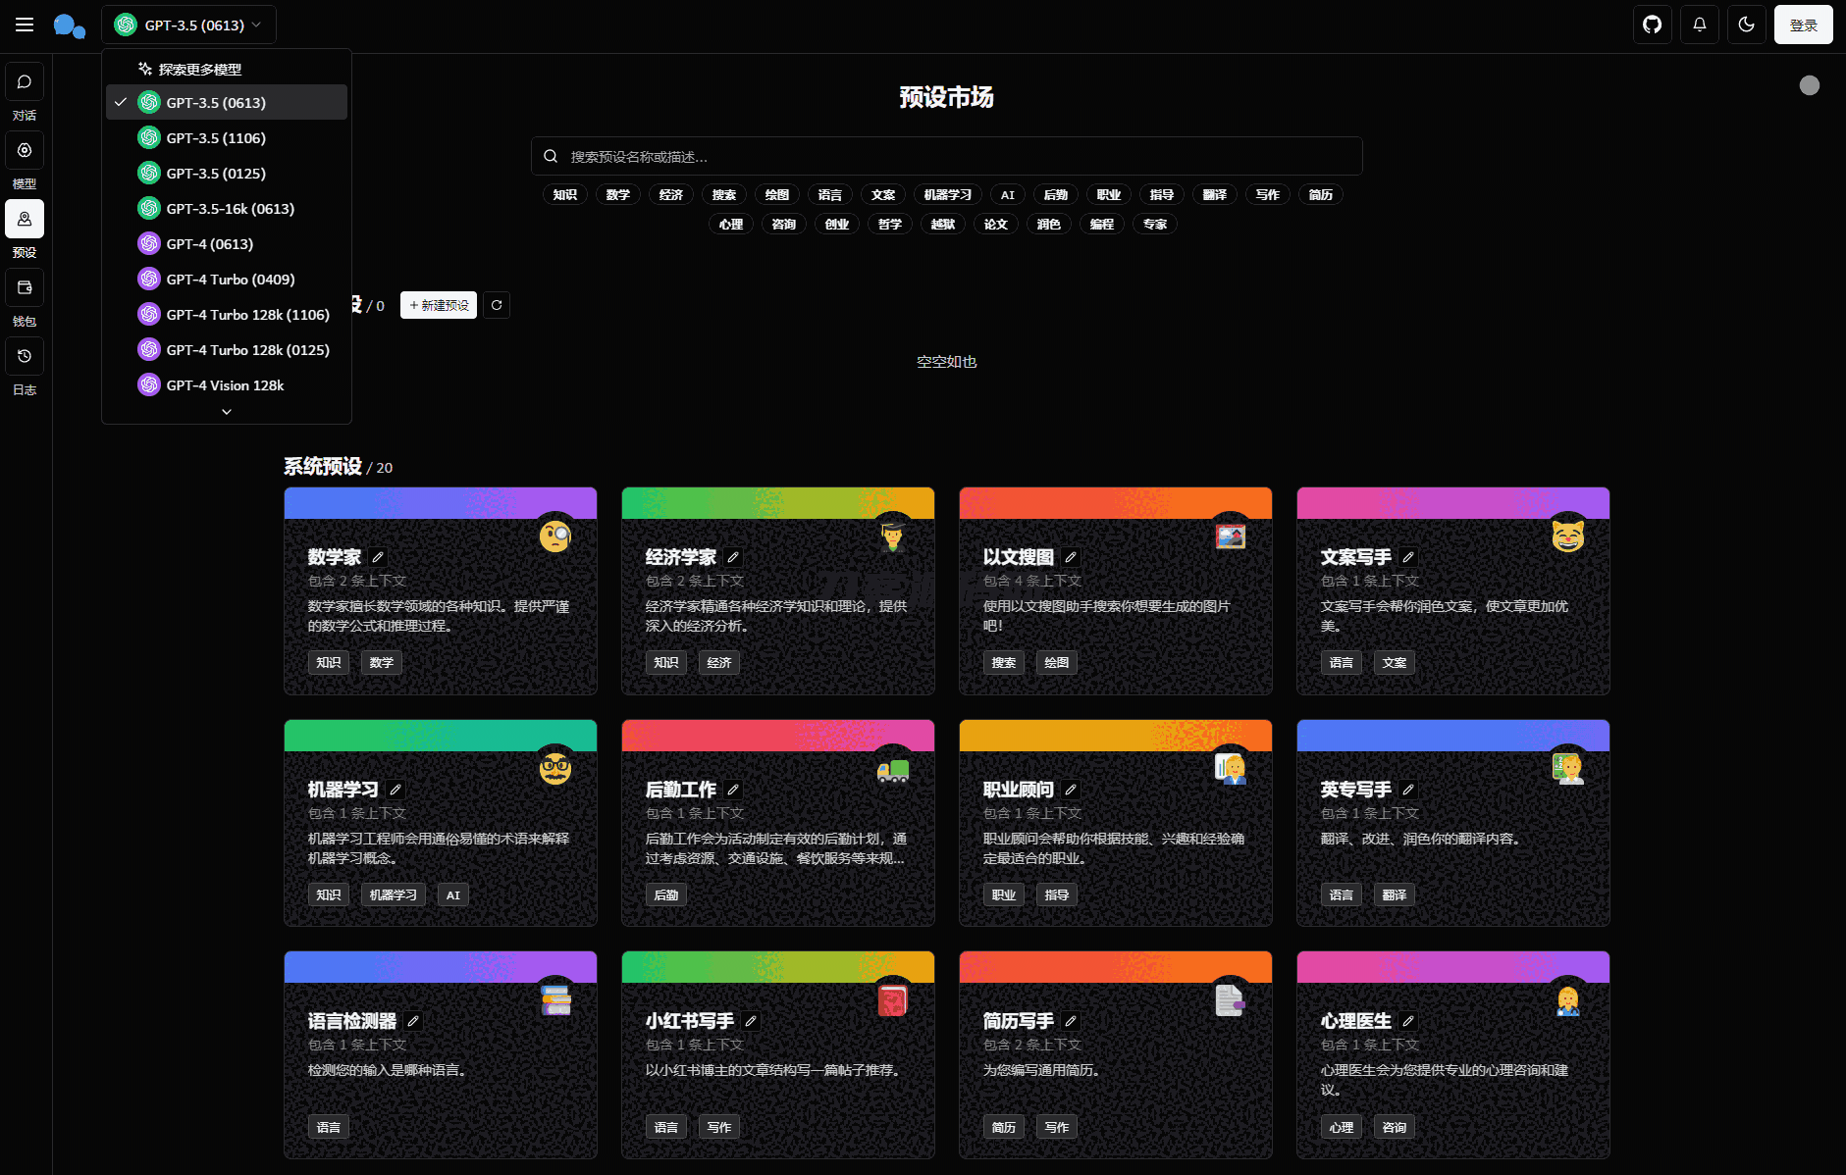The image size is (1846, 1175).
Task: Edit the 语言检测器 preset pencil icon
Action: coord(413,1021)
